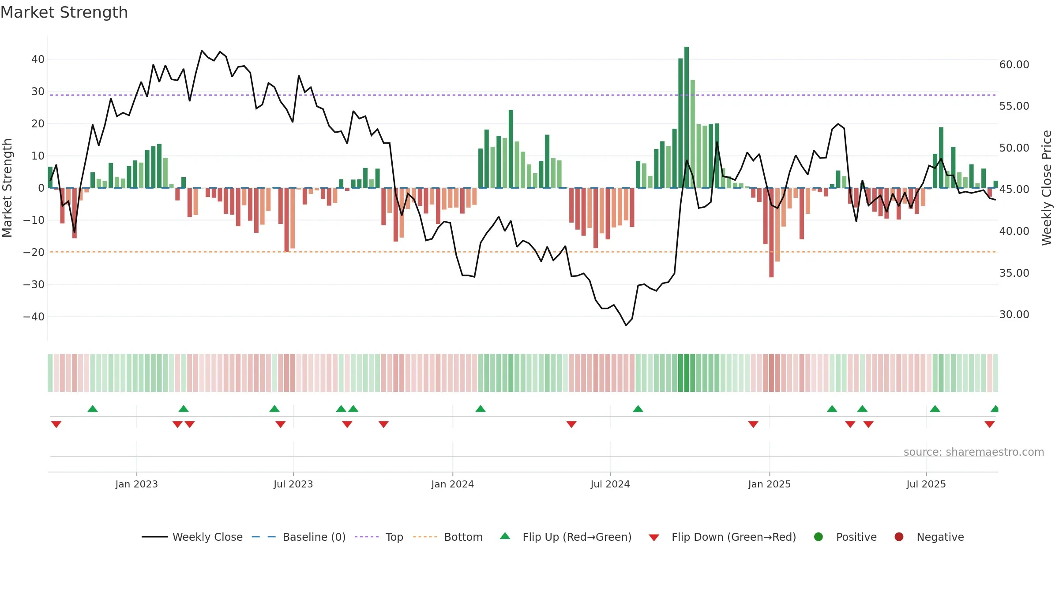Screen dimensions: 1059x595
Task: Click the Flip Down (Green→Red) legend text
Action: click(734, 537)
